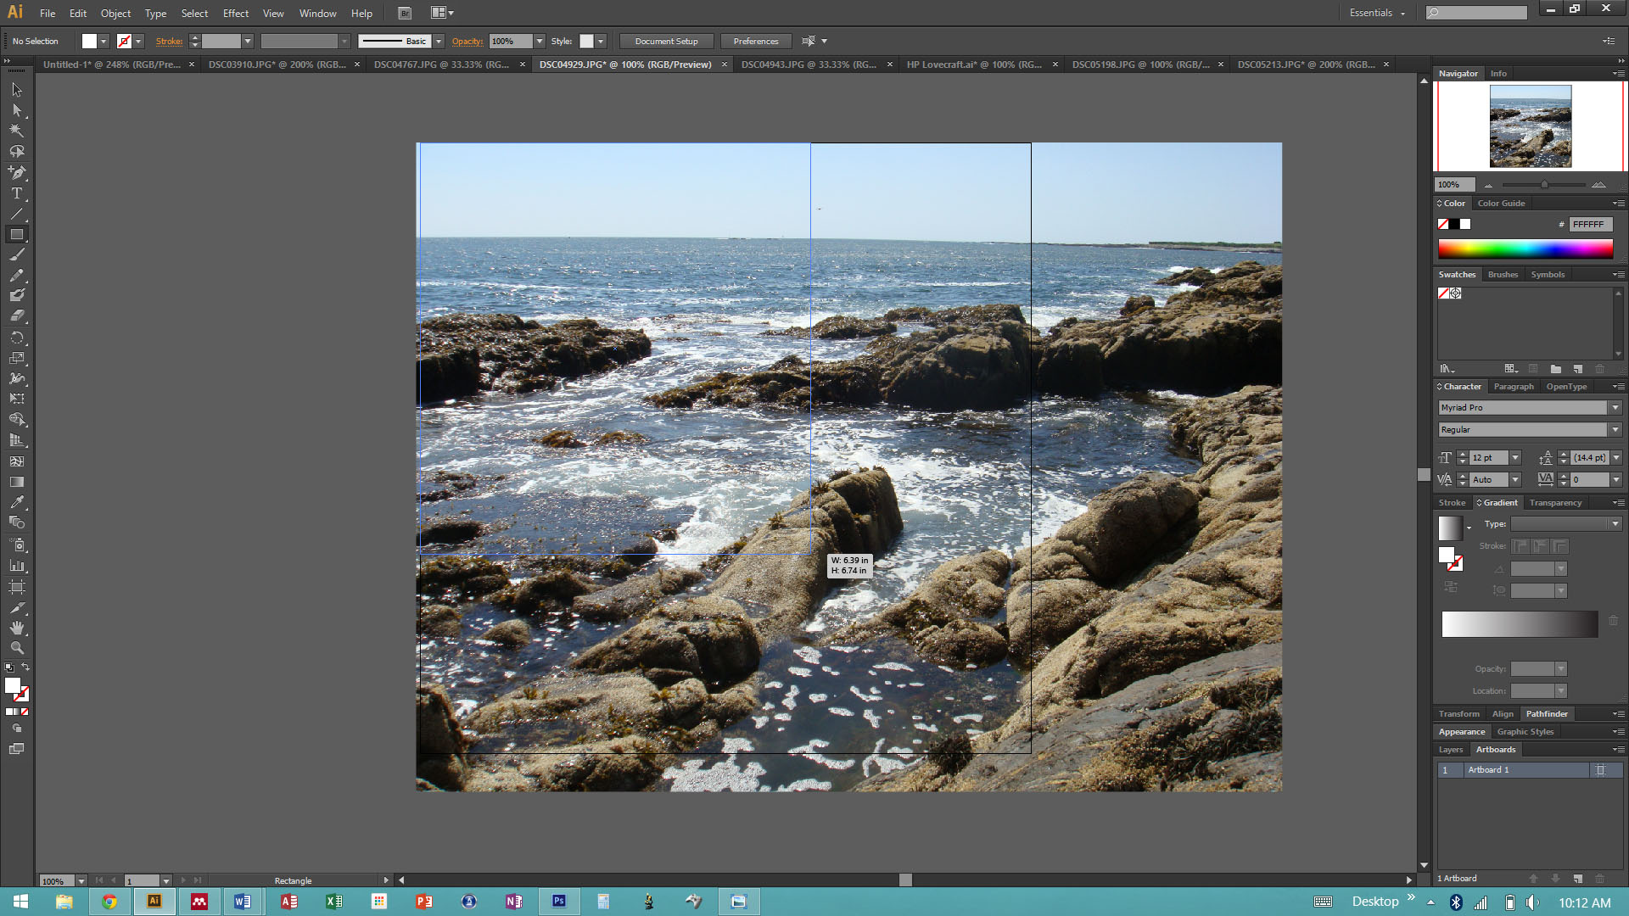This screenshot has height=916, width=1629.
Task: Select the Hand tool
Action: click(x=16, y=628)
